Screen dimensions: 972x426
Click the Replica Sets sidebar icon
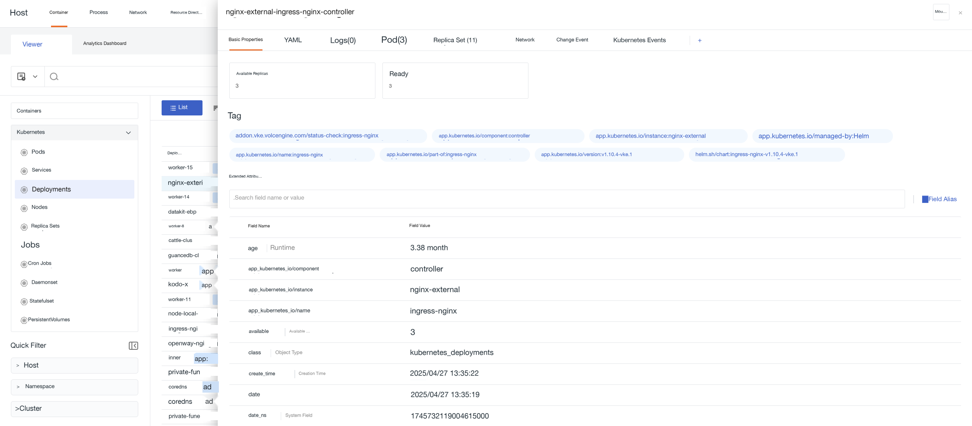[x=24, y=226]
